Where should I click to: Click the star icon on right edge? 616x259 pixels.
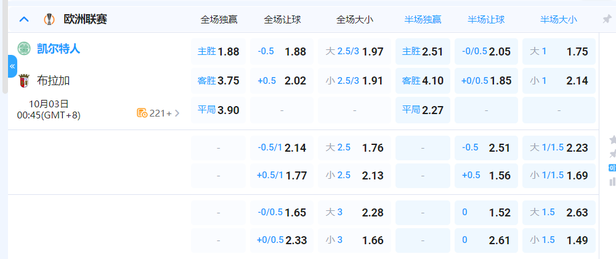[x=612, y=139]
